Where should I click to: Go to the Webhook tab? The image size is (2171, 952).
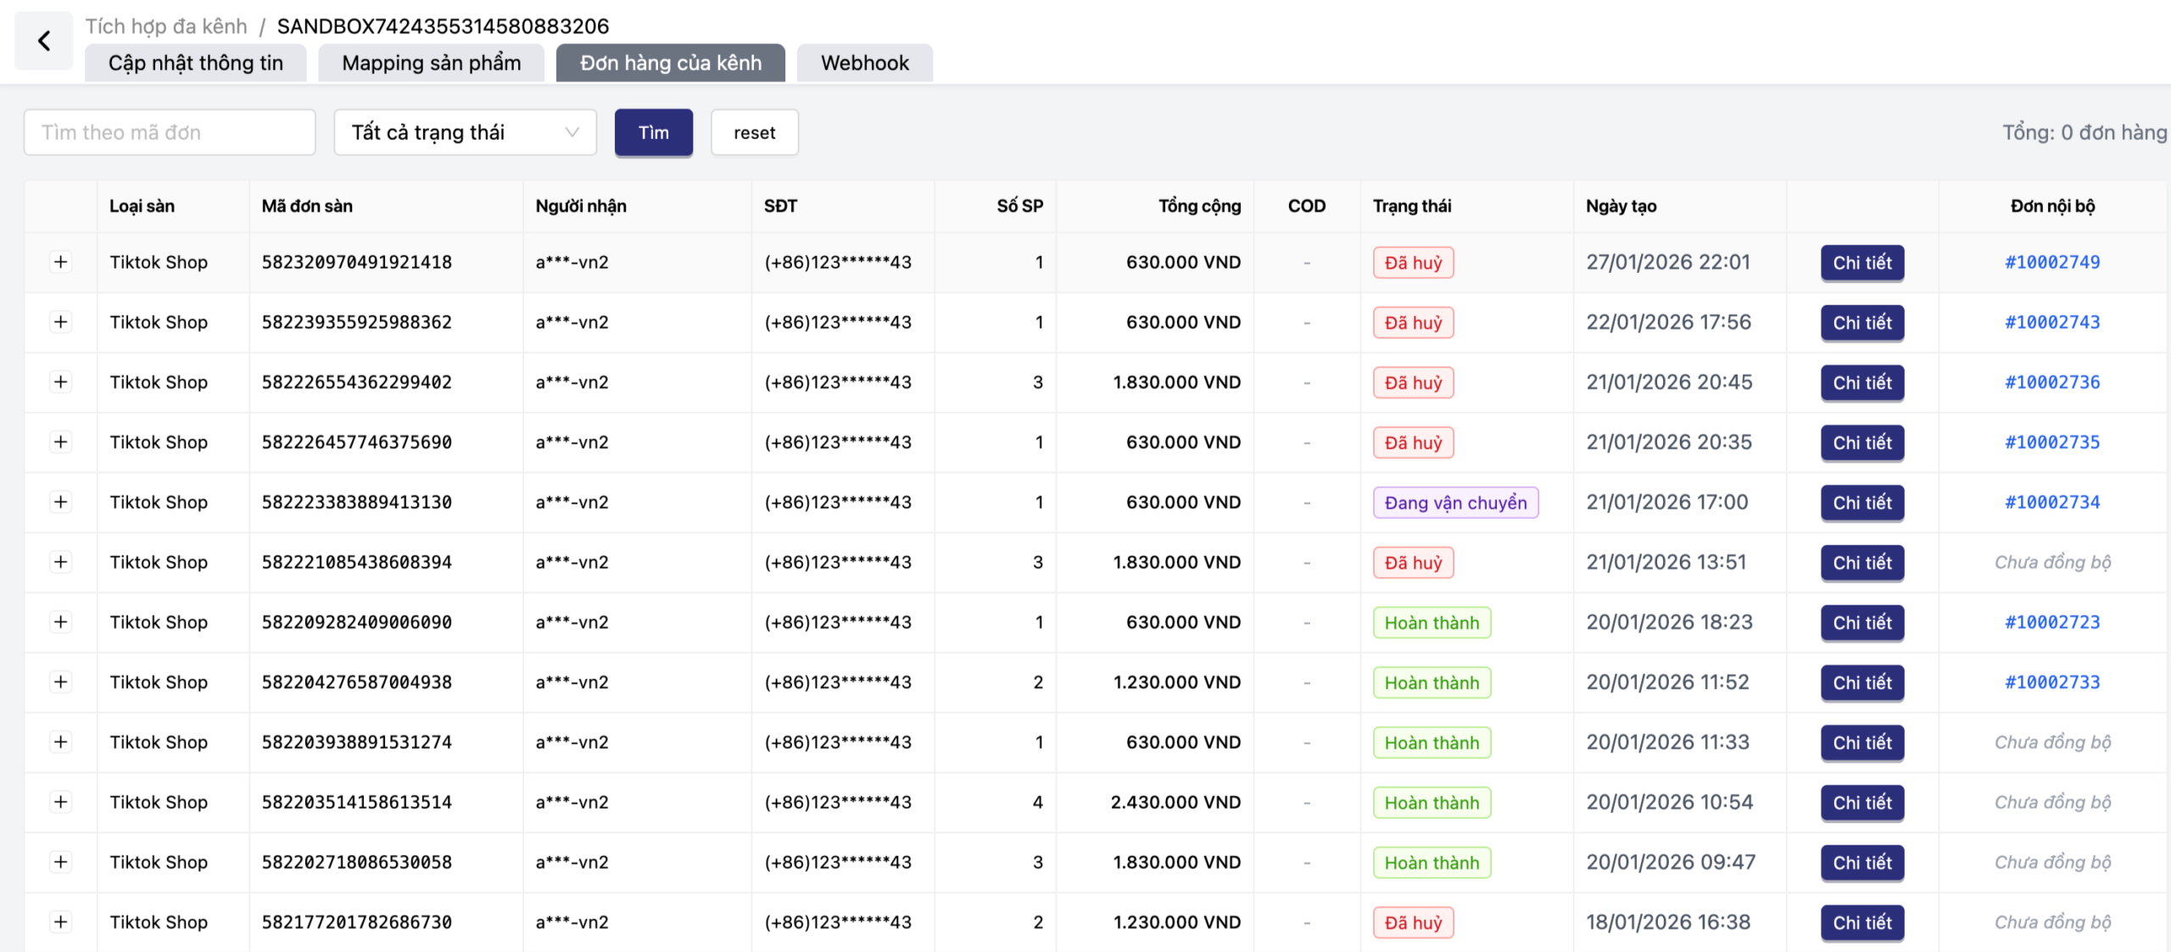tap(864, 63)
